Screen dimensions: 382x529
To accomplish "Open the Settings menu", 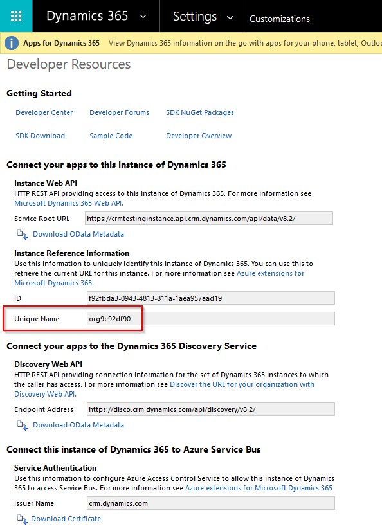I will click(x=195, y=16).
